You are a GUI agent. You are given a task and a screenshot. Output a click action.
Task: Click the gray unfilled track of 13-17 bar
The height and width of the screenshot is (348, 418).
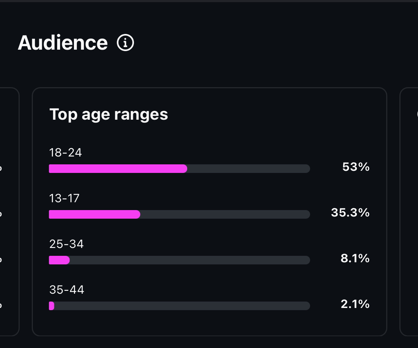pos(225,214)
